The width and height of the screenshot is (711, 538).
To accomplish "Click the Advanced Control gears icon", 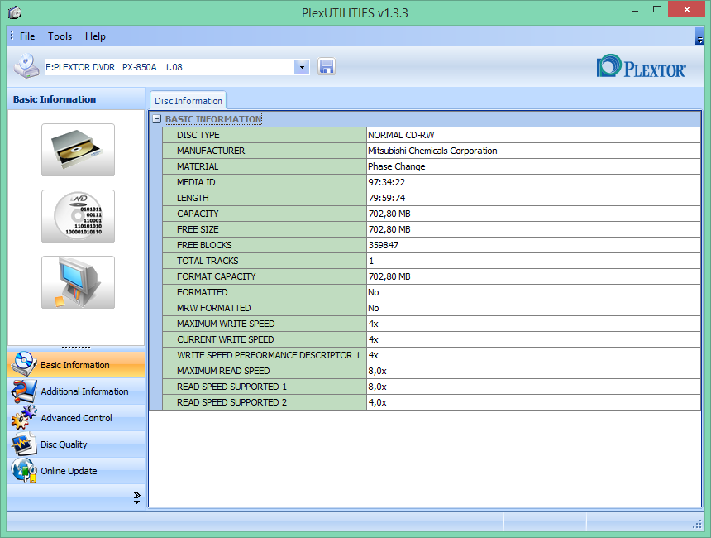I will 24,418.
